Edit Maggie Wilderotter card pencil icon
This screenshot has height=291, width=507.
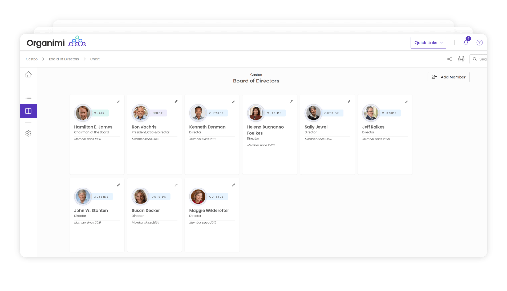pos(234,185)
